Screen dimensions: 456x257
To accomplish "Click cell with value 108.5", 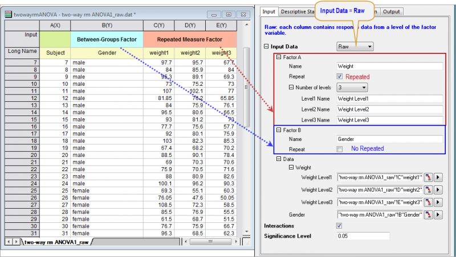I will pos(159,205).
